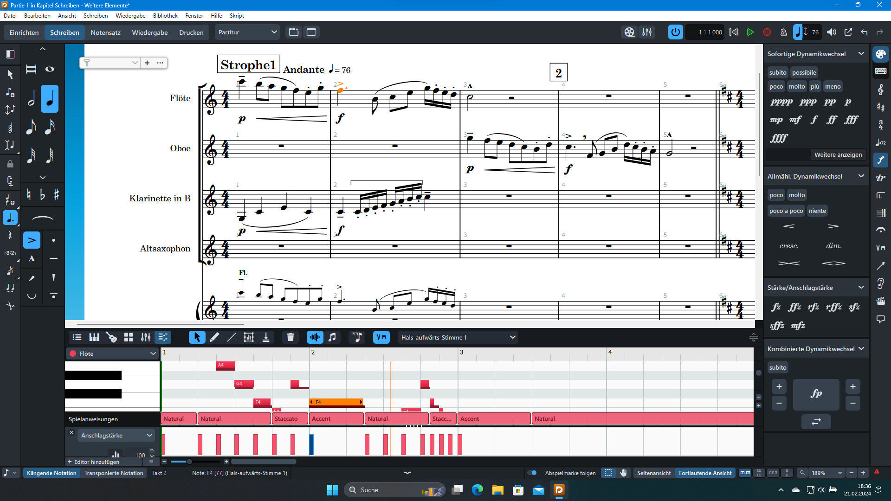This screenshot has width=891, height=501.
Task: Select the draw pencil tool in key editor
Action: pyautogui.click(x=214, y=337)
